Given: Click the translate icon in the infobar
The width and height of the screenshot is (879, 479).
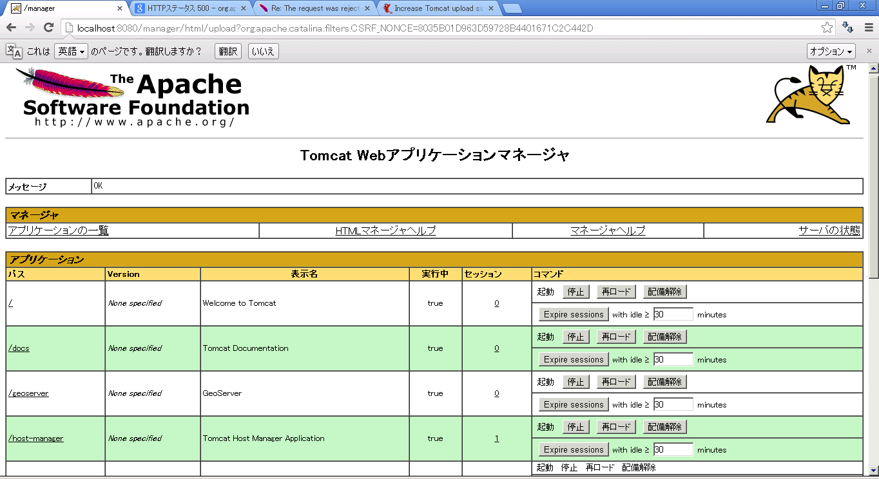Looking at the screenshot, I should (x=14, y=52).
